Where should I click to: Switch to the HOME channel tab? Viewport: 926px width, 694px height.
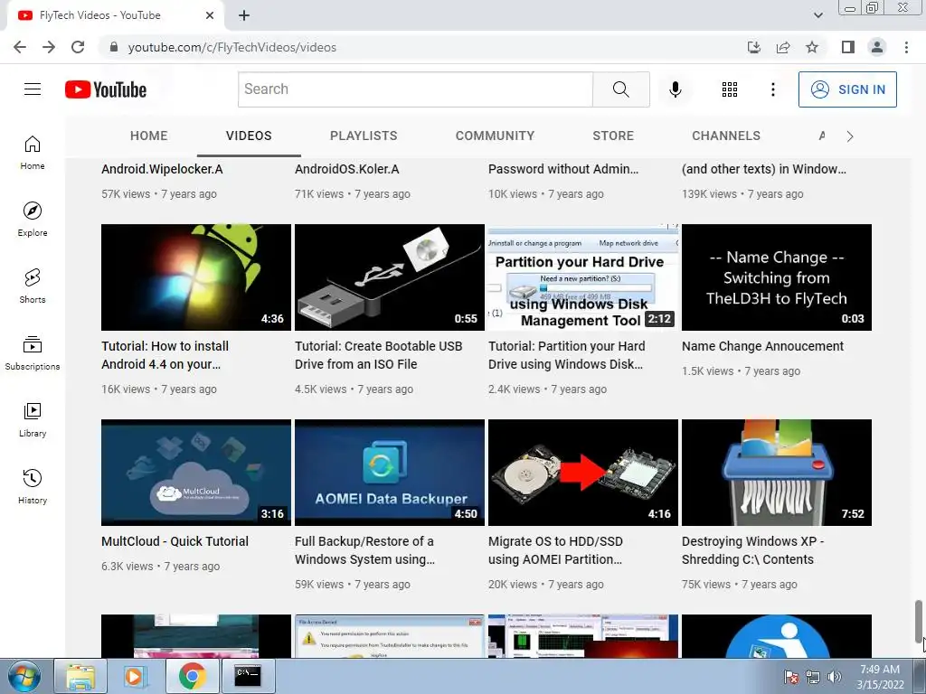pyautogui.click(x=149, y=136)
